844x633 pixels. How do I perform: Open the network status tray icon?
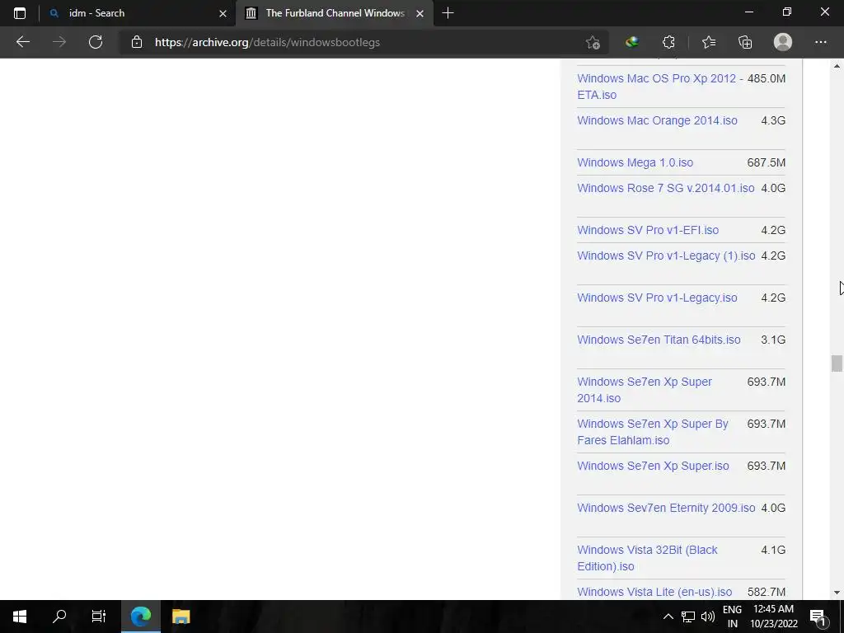688,617
